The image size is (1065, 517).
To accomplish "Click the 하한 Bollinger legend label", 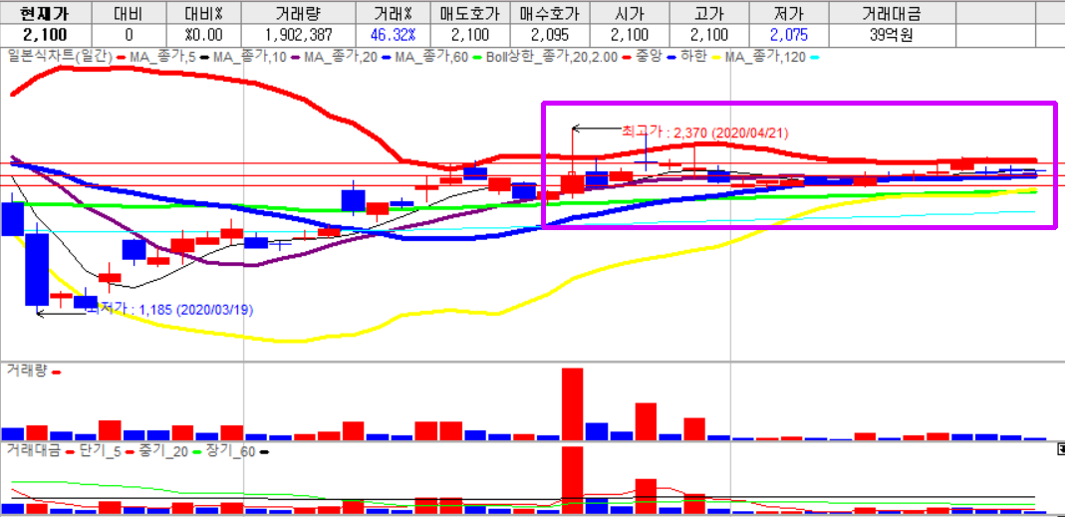I will pyautogui.click(x=692, y=57).
